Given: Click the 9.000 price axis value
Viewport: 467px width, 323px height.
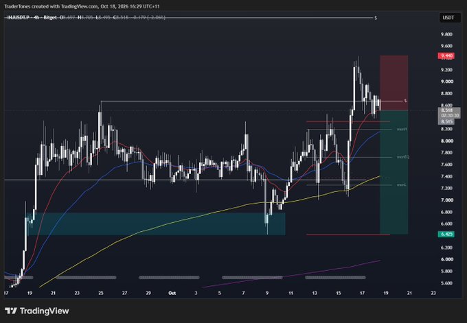Looking at the screenshot, I should (x=446, y=82).
